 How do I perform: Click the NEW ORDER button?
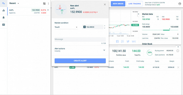pyautogui.click(x=118, y=4)
